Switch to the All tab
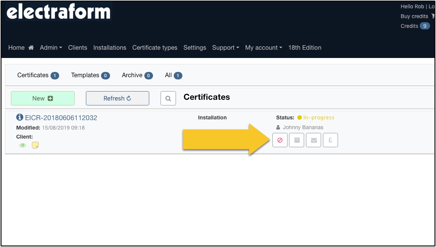Viewport: 436px width, 247px height. click(x=173, y=75)
